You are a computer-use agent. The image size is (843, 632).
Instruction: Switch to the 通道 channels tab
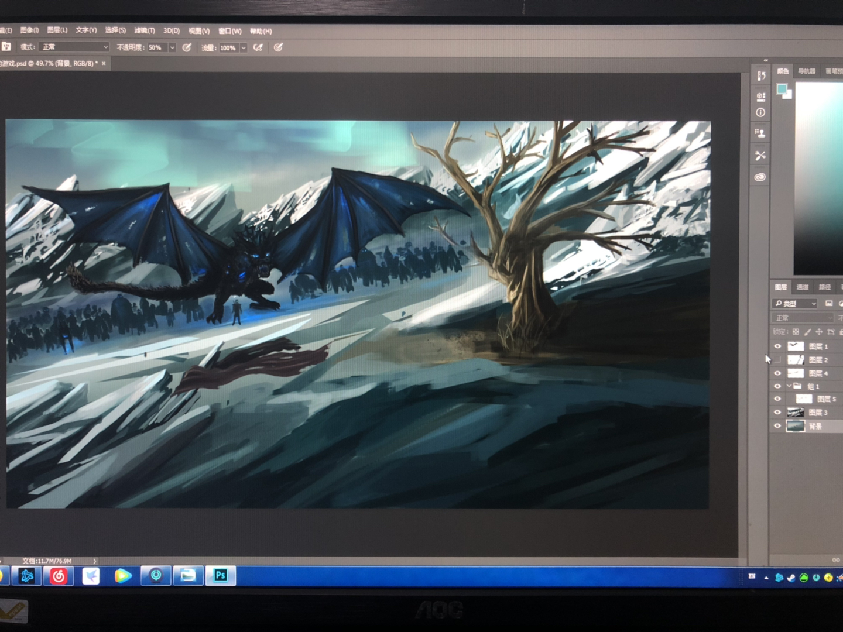tap(803, 287)
